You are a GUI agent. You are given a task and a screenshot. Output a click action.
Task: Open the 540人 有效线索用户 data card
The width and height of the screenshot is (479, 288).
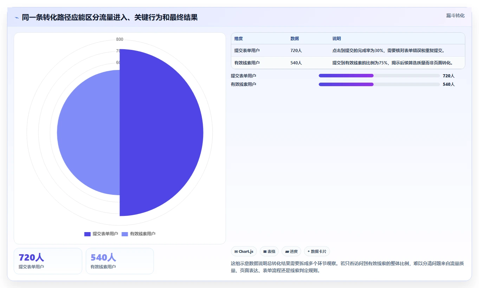coord(120,261)
